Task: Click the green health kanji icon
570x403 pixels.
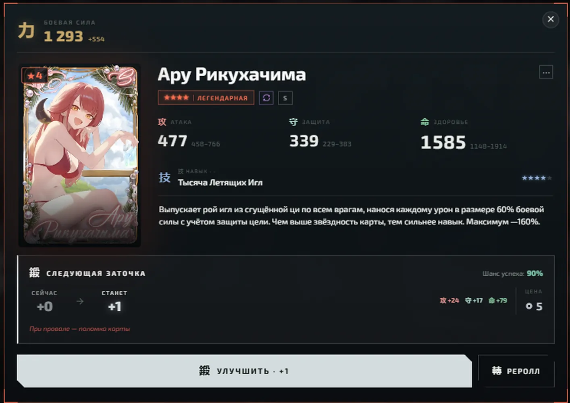Action: click(x=425, y=122)
